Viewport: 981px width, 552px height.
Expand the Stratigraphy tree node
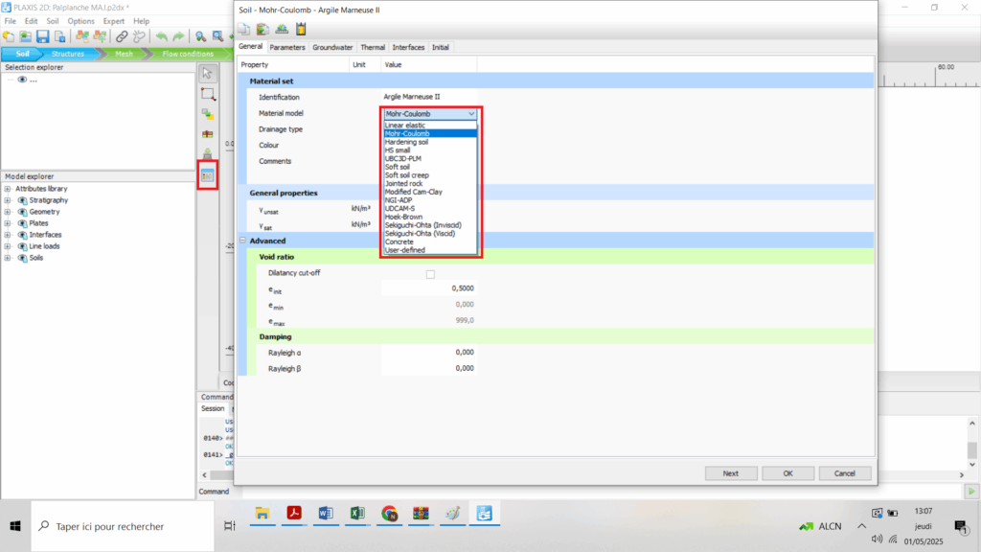8,200
